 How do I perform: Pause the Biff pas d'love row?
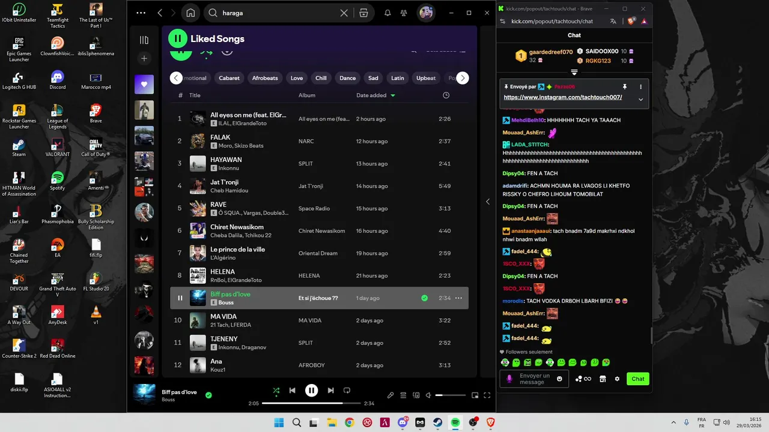click(x=180, y=298)
